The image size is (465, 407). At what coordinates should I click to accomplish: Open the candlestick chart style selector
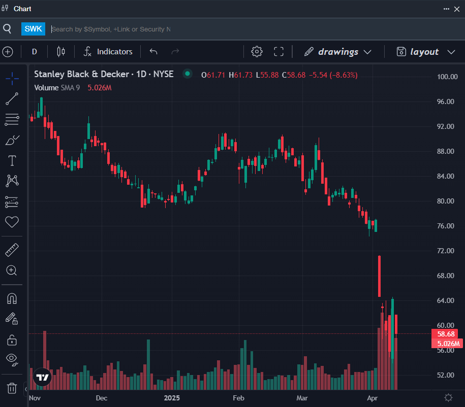(x=61, y=52)
